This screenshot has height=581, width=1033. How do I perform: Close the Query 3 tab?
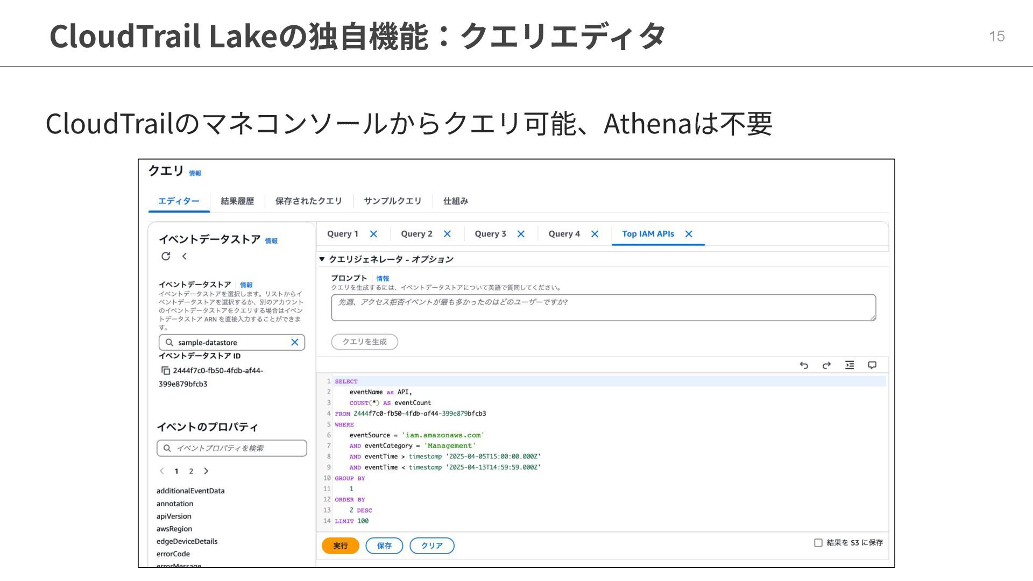coord(521,234)
